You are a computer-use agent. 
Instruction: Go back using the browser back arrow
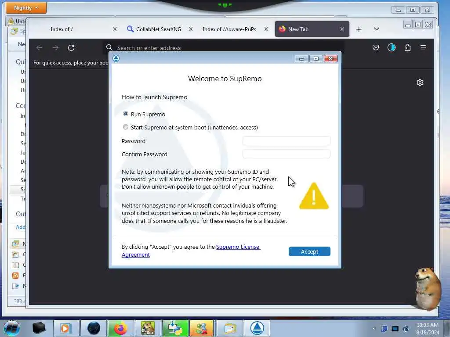40,47
